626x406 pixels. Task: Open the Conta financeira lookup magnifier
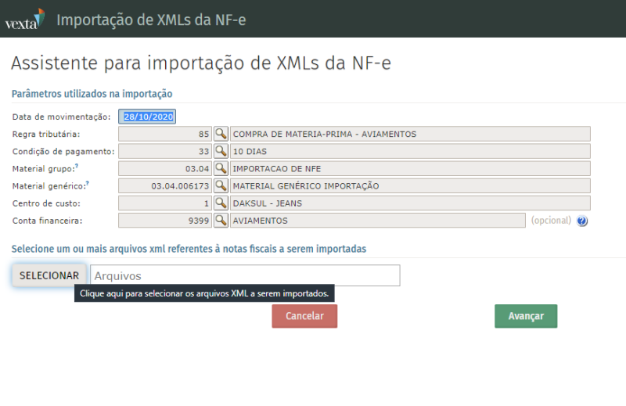(221, 221)
